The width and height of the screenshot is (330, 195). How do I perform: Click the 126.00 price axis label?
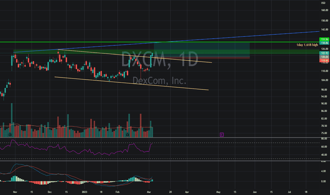(x=325, y=49)
